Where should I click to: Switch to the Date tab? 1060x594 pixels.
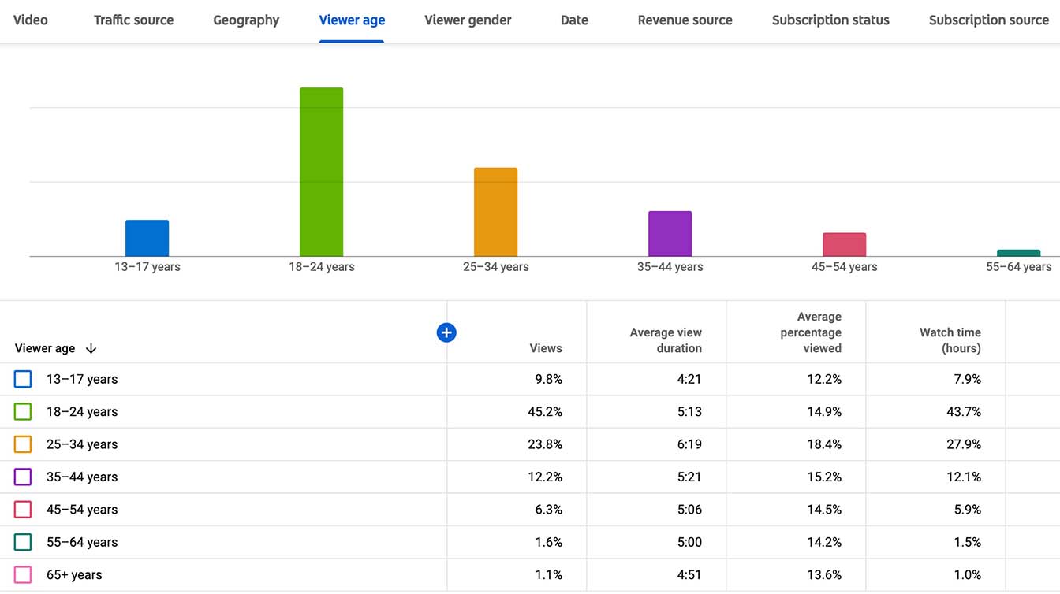pyautogui.click(x=574, y=20)
